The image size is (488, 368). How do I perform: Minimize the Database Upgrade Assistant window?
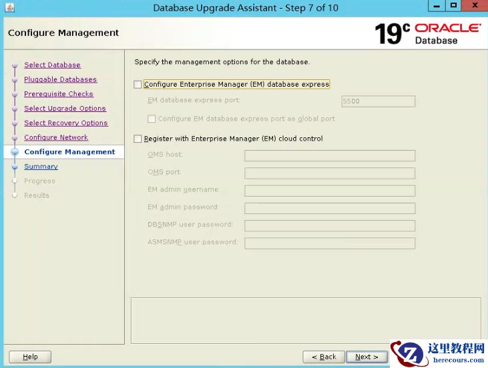point(437,5)
